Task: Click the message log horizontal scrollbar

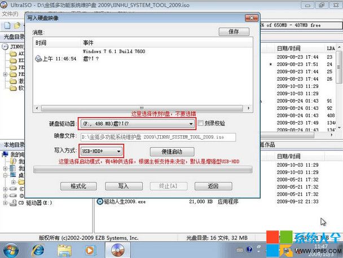Action: [x=142, y=108]
